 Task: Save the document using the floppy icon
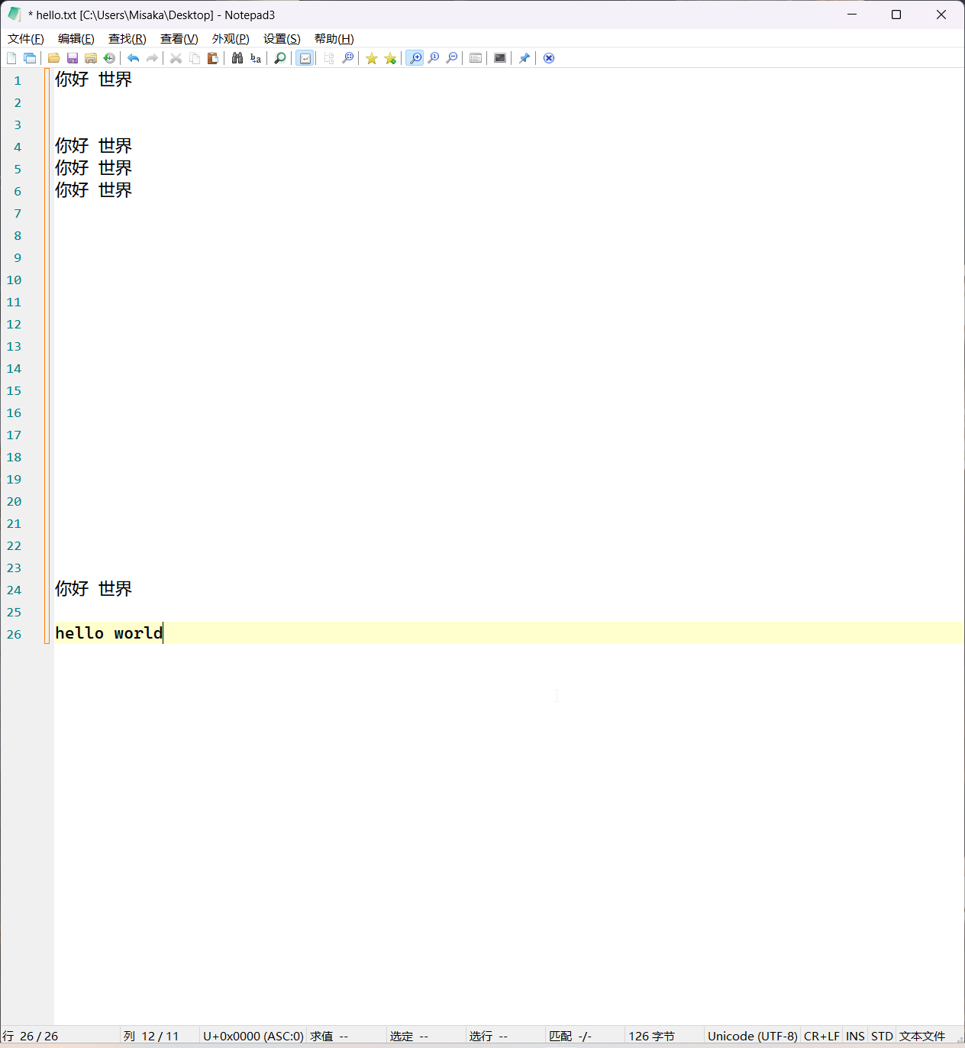point(73,58)
